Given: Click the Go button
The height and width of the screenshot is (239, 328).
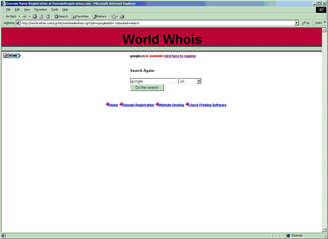Looking at the screenshot, I should [306, 23].
